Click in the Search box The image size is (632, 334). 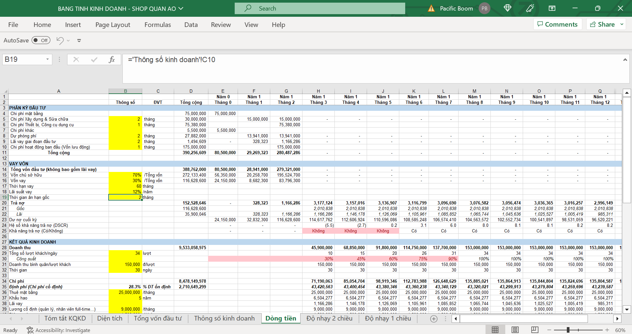tap(320, 9)
